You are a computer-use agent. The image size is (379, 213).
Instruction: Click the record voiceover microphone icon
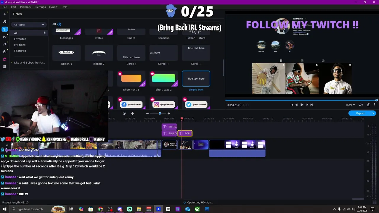(x=132, y=113)
